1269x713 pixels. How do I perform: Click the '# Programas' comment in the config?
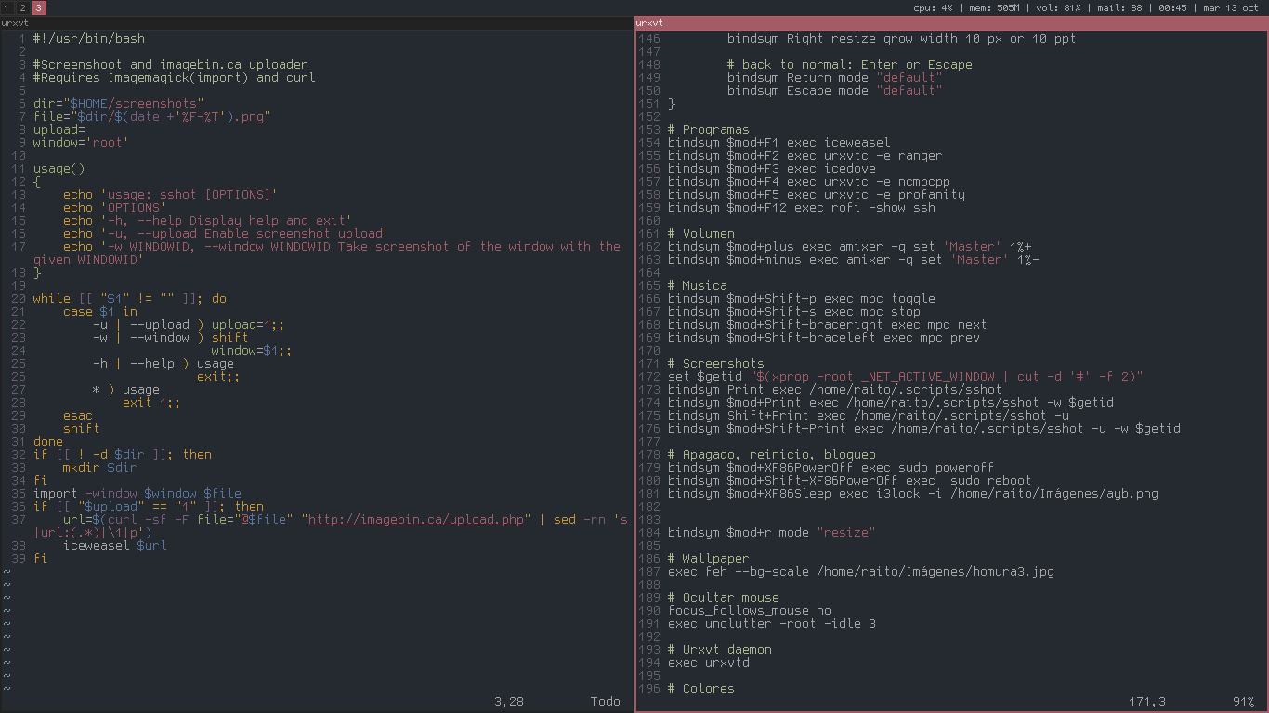pos(708,130)
